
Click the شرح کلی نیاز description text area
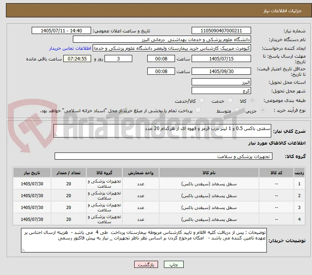pyautogui.click(x=162, y=131)
